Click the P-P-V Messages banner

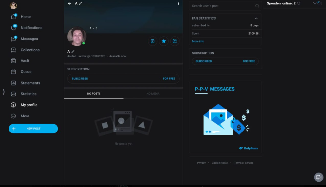(x=225, y=117)
